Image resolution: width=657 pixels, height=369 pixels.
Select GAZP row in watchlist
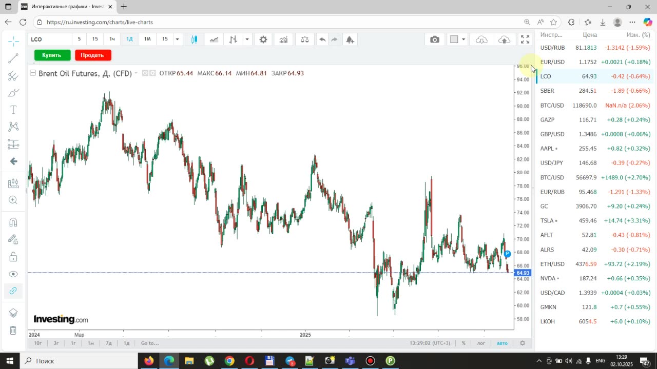[595, 120]
